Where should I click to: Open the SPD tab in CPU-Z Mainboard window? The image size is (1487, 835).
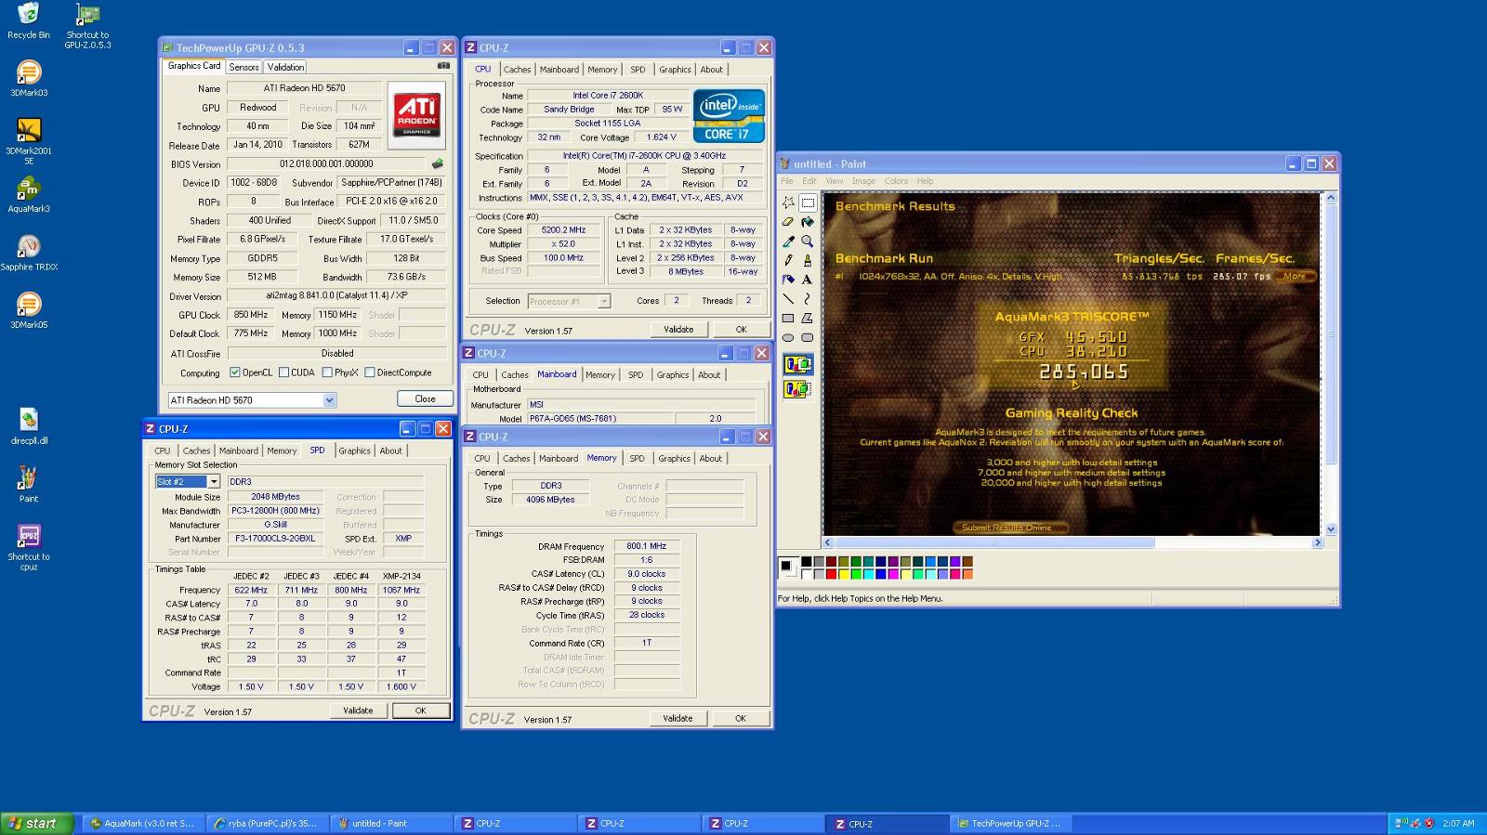[636, 375]
